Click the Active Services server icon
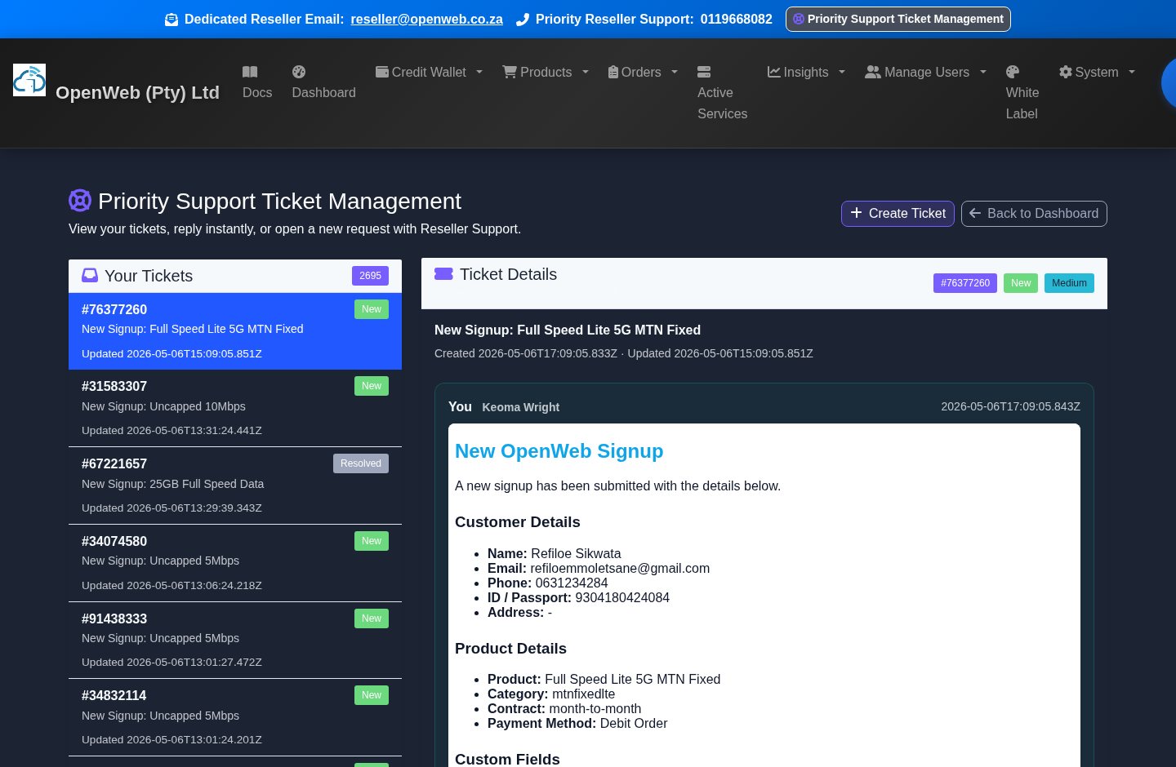Screen dimensions: 1176x767 pos(704,72)
